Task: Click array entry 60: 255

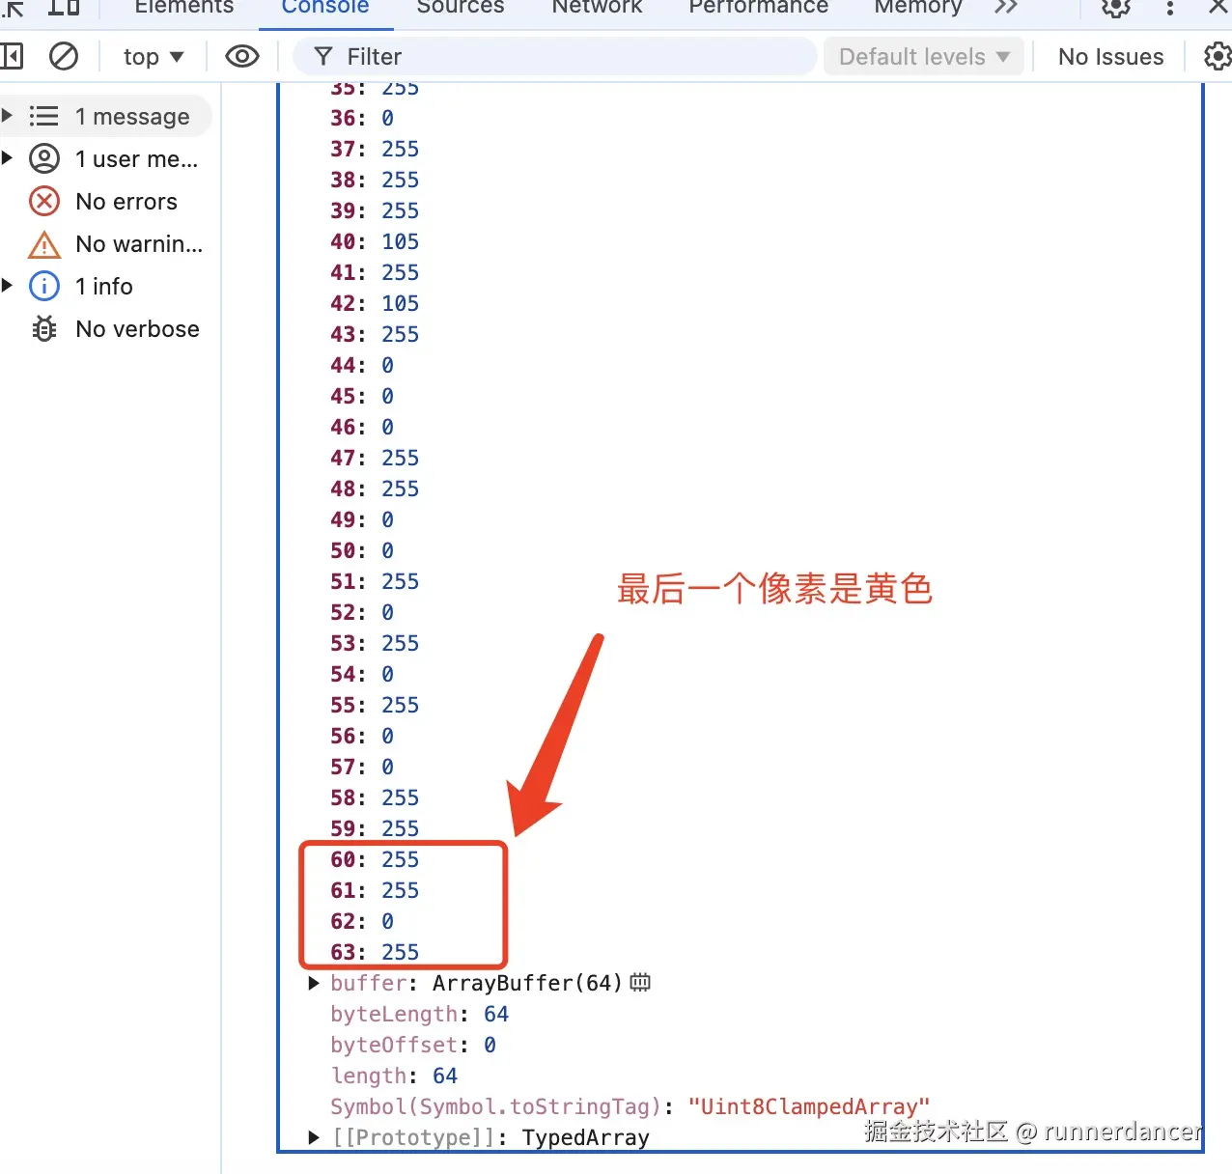Action: [x=375, y=859]
